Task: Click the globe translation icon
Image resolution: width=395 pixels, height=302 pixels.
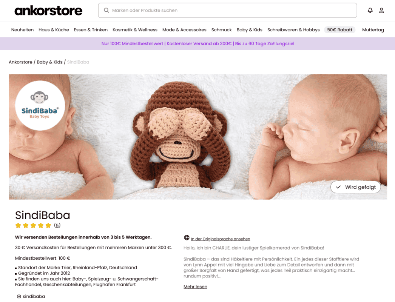Action: click(x=187, y=237)
